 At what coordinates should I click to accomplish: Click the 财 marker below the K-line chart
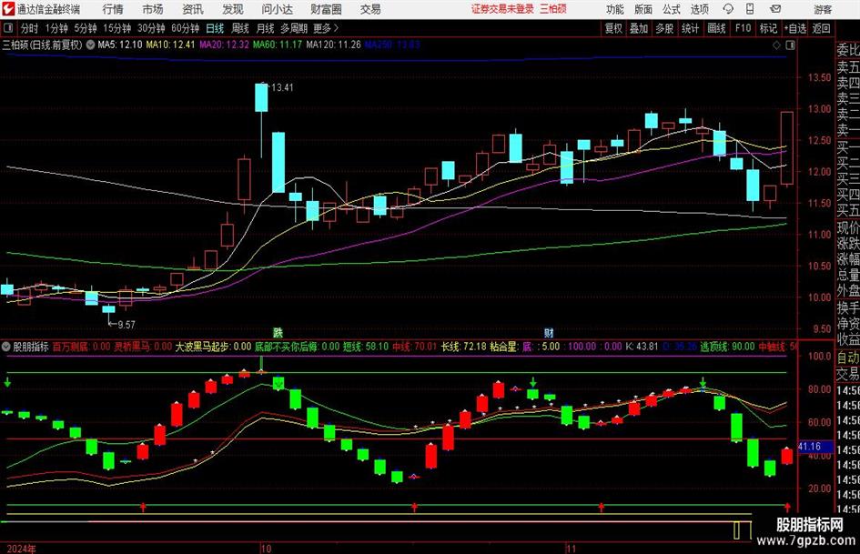[x=549, y=332]
